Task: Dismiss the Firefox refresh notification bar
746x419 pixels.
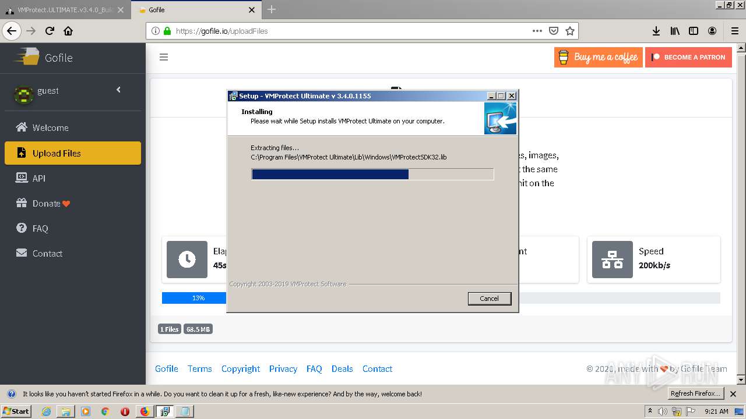Action: click(x=733, y=394)
